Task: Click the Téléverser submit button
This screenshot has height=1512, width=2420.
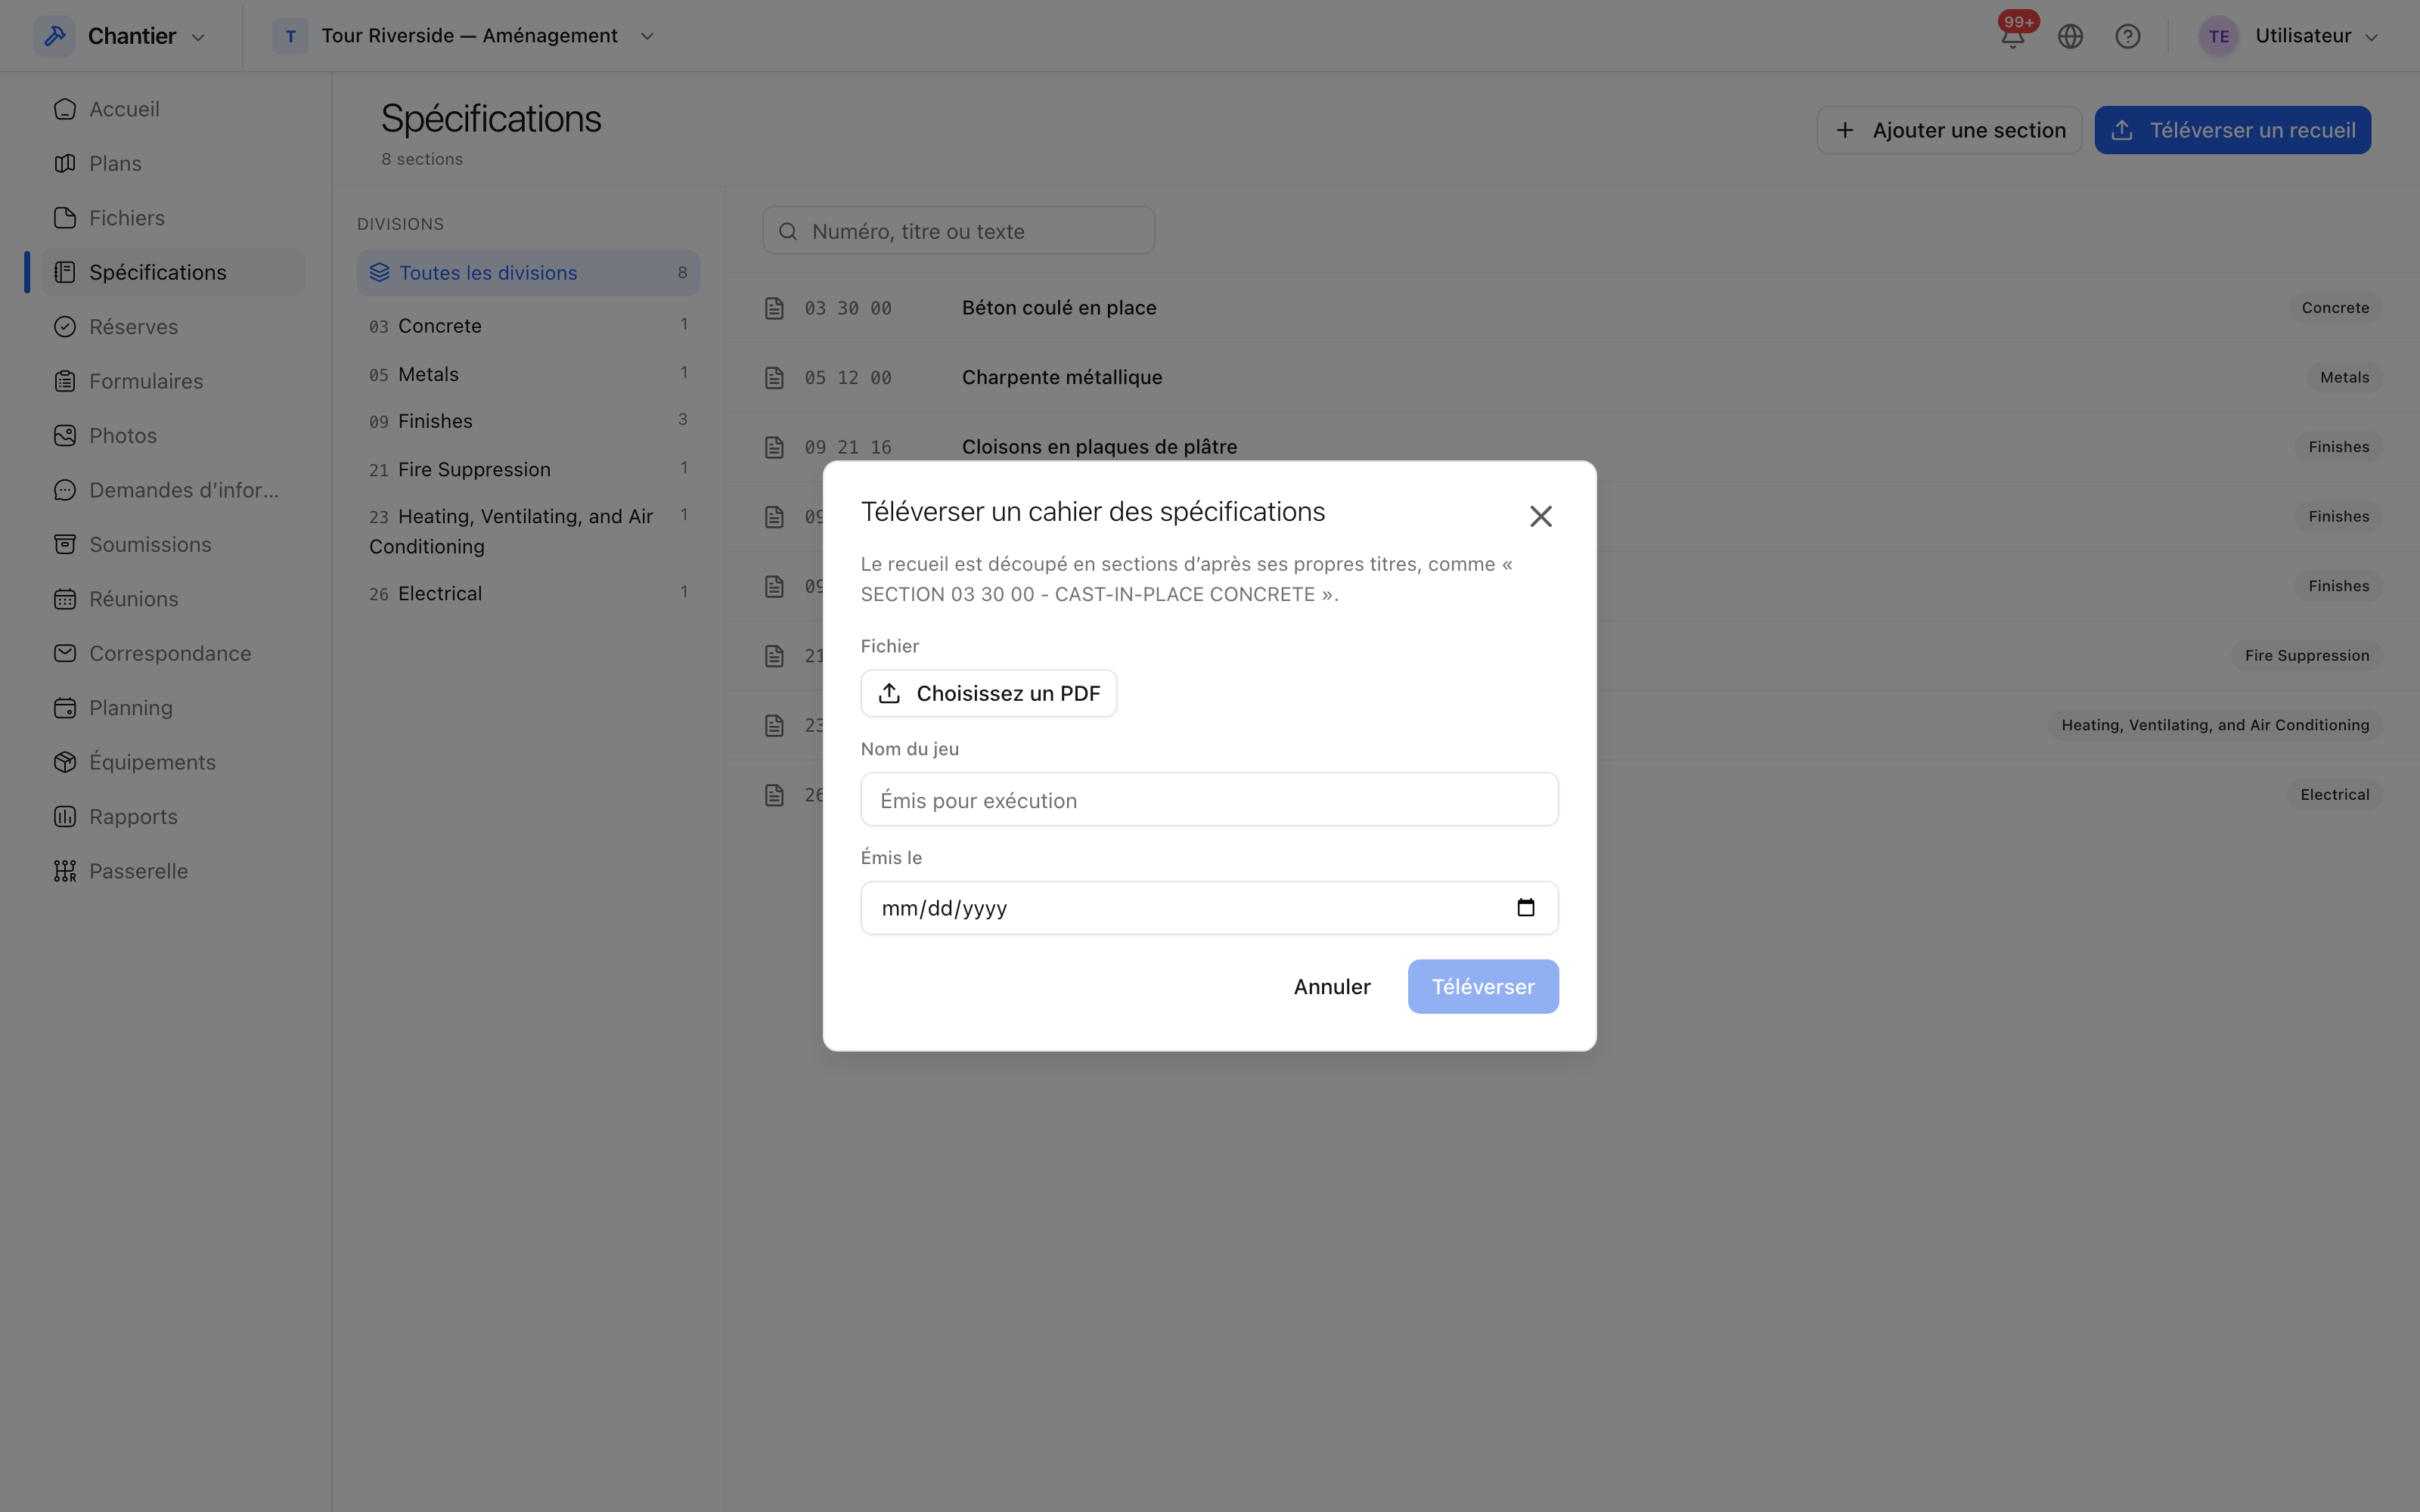Action: click(1483, 987)
